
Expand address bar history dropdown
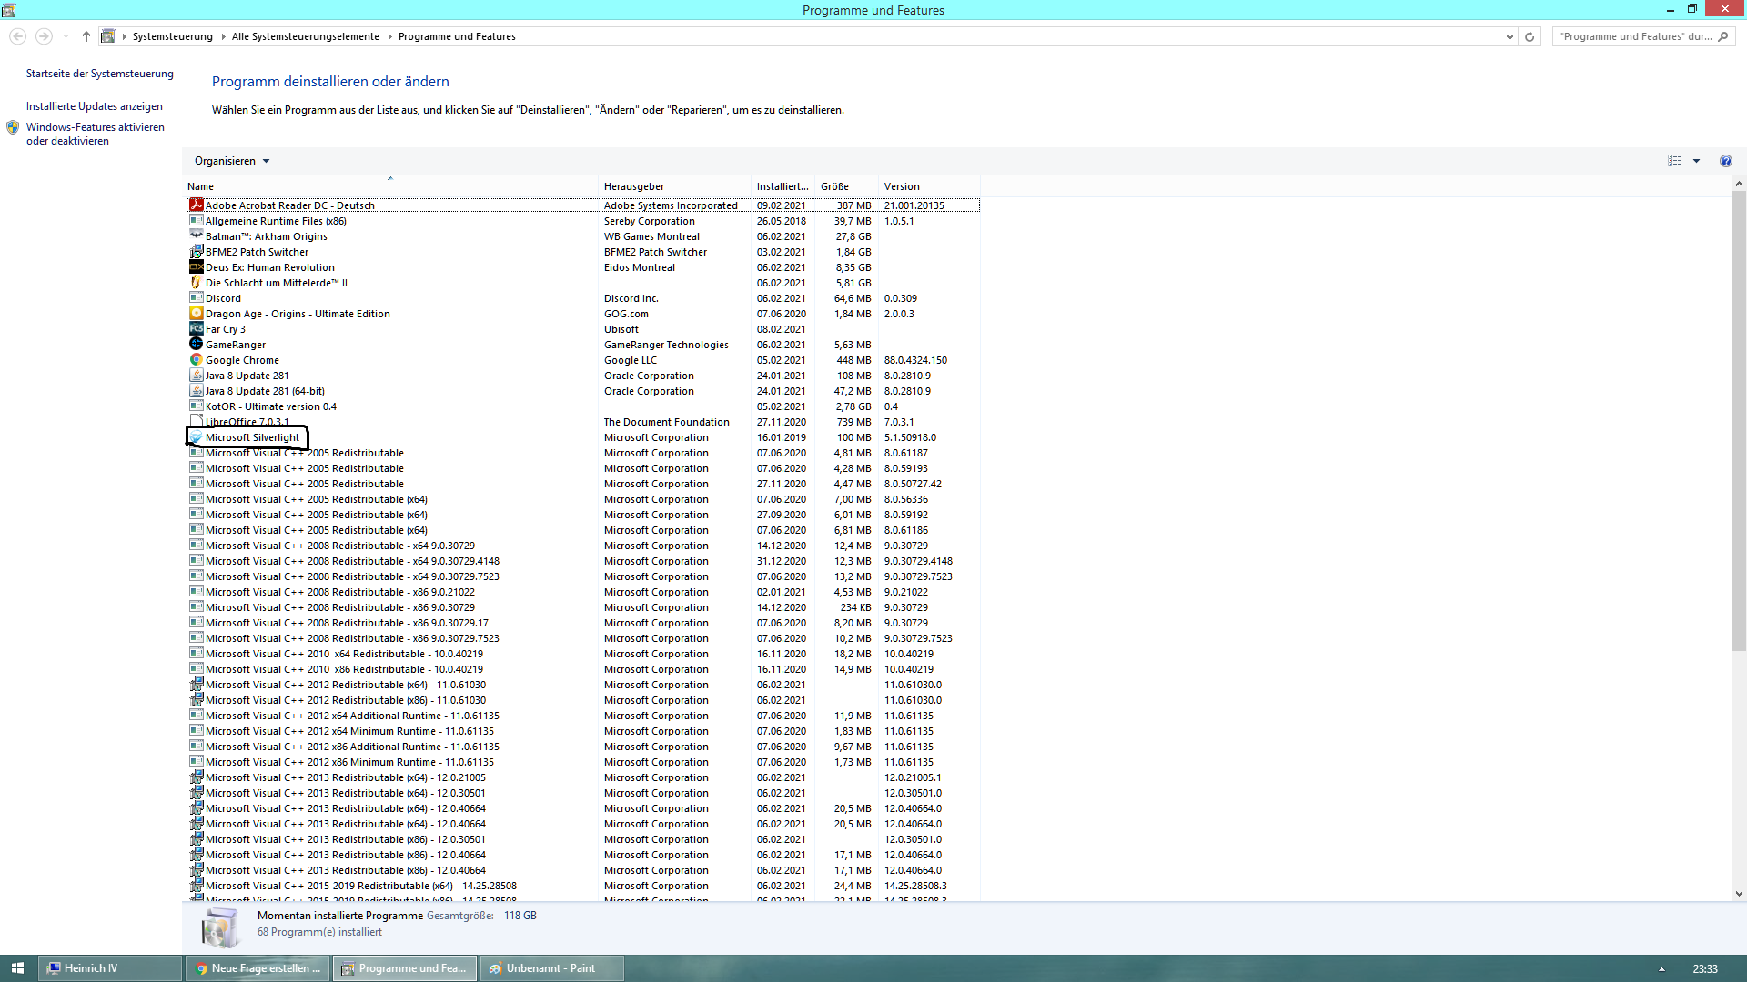1510,37
